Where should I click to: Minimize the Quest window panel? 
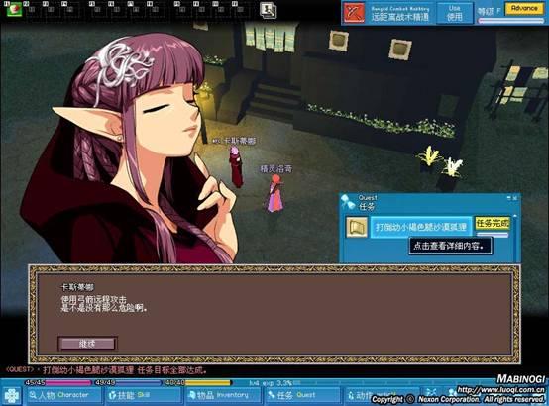509,198
